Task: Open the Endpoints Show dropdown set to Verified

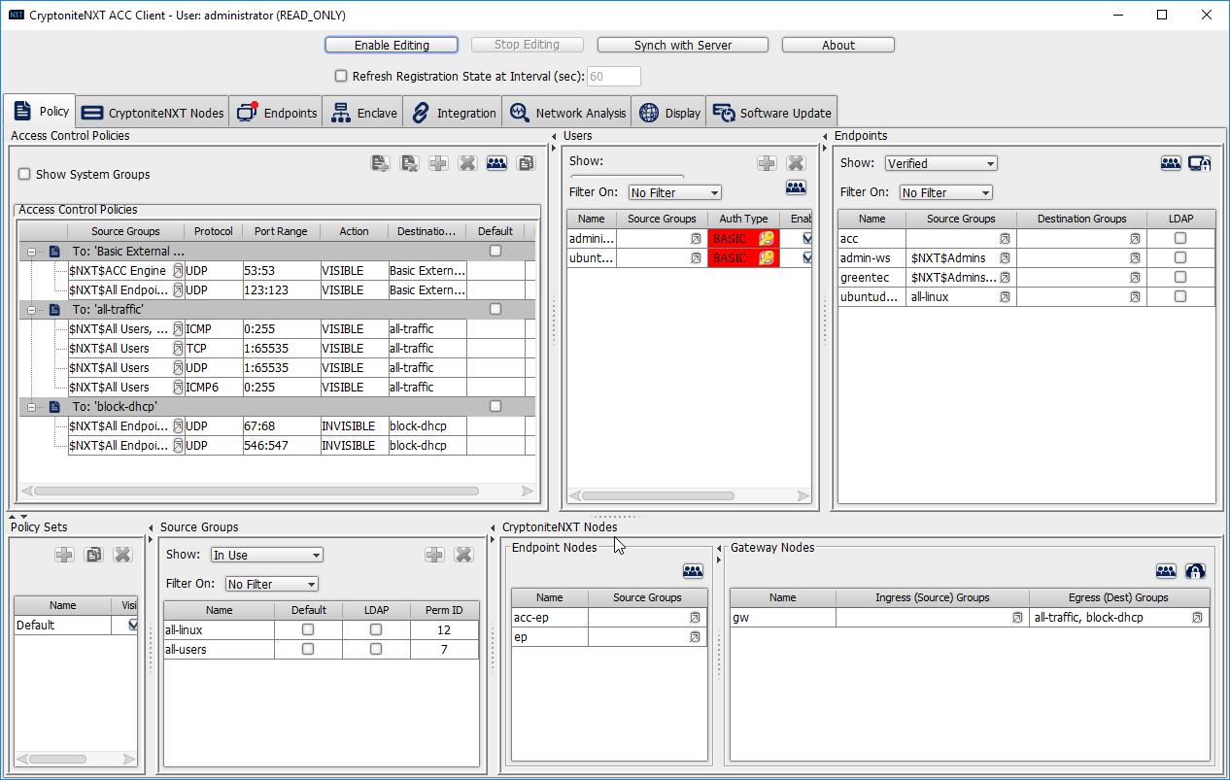Action: pyautogui.click(x=940, y=163)
